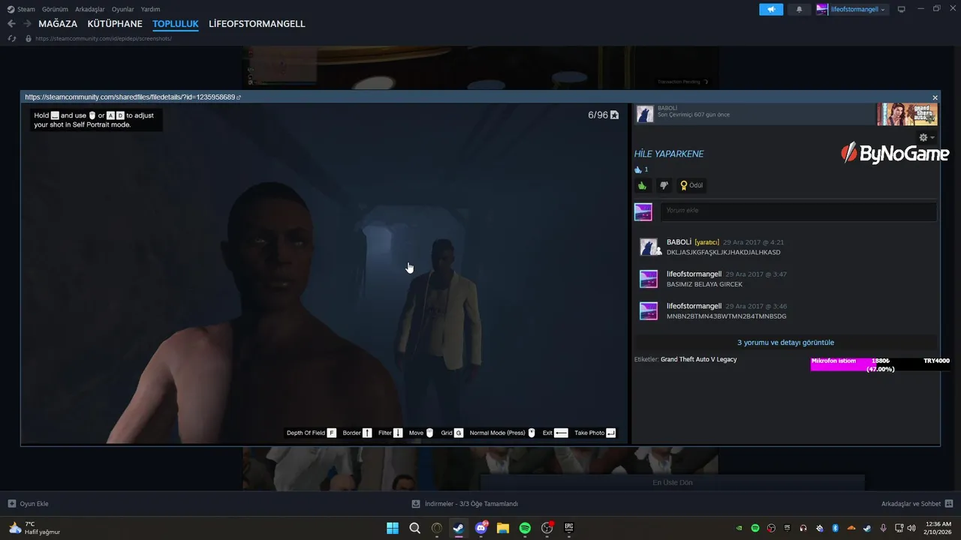Open Epic Games Launcher from the taskbar
Viewport: 961px width, 540px height.
[569, 528]
